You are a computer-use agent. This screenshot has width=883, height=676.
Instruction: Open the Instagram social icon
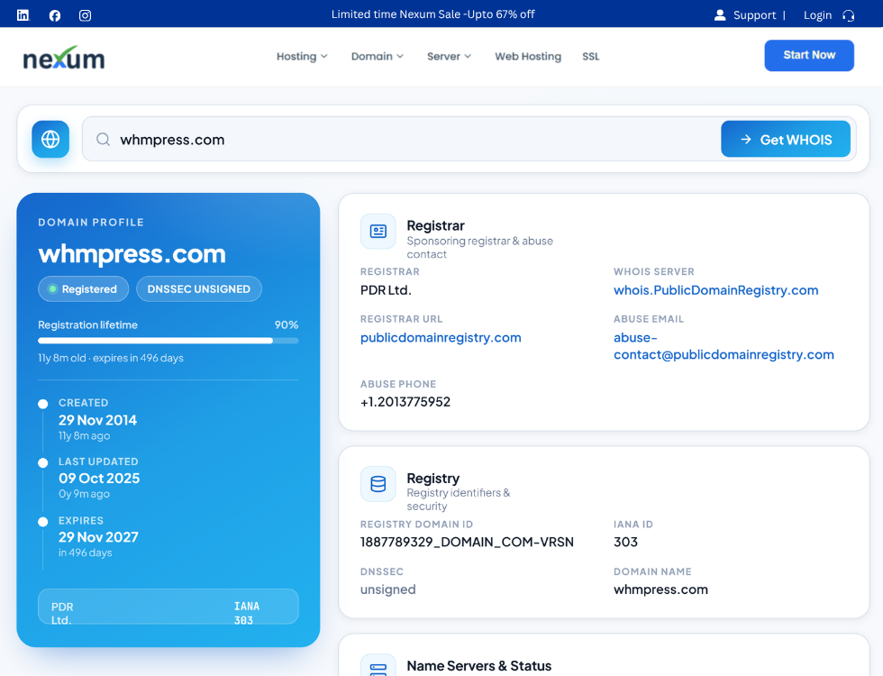click(x=85, y=15)
